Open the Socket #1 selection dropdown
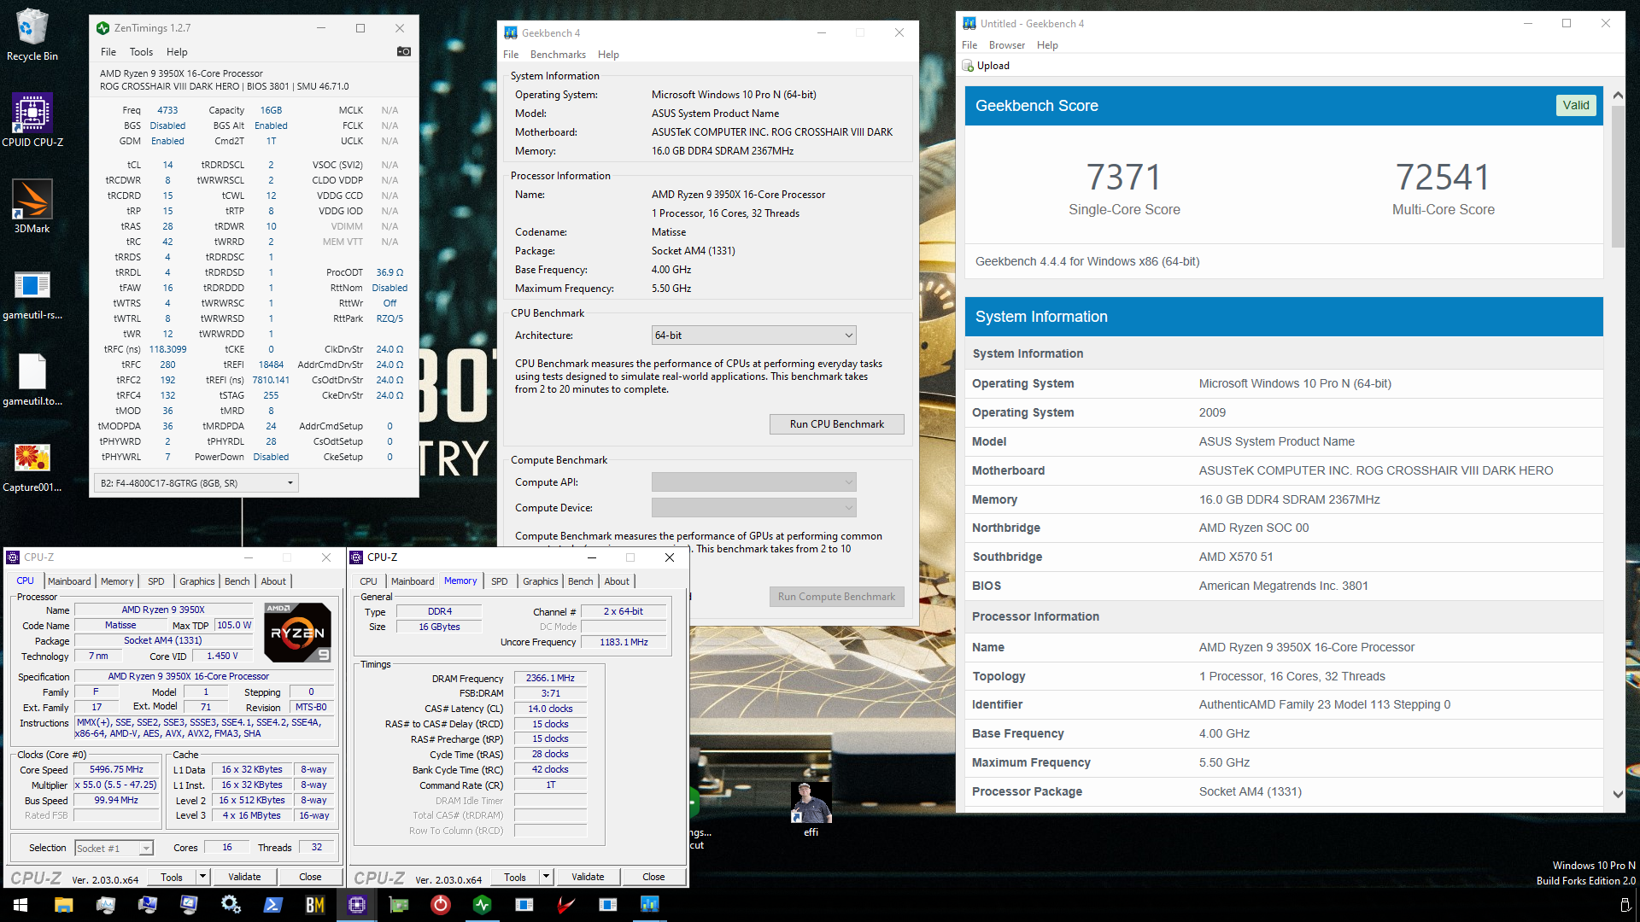 (x=114, y=849)
